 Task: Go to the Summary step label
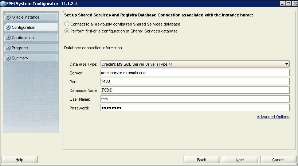20,58
